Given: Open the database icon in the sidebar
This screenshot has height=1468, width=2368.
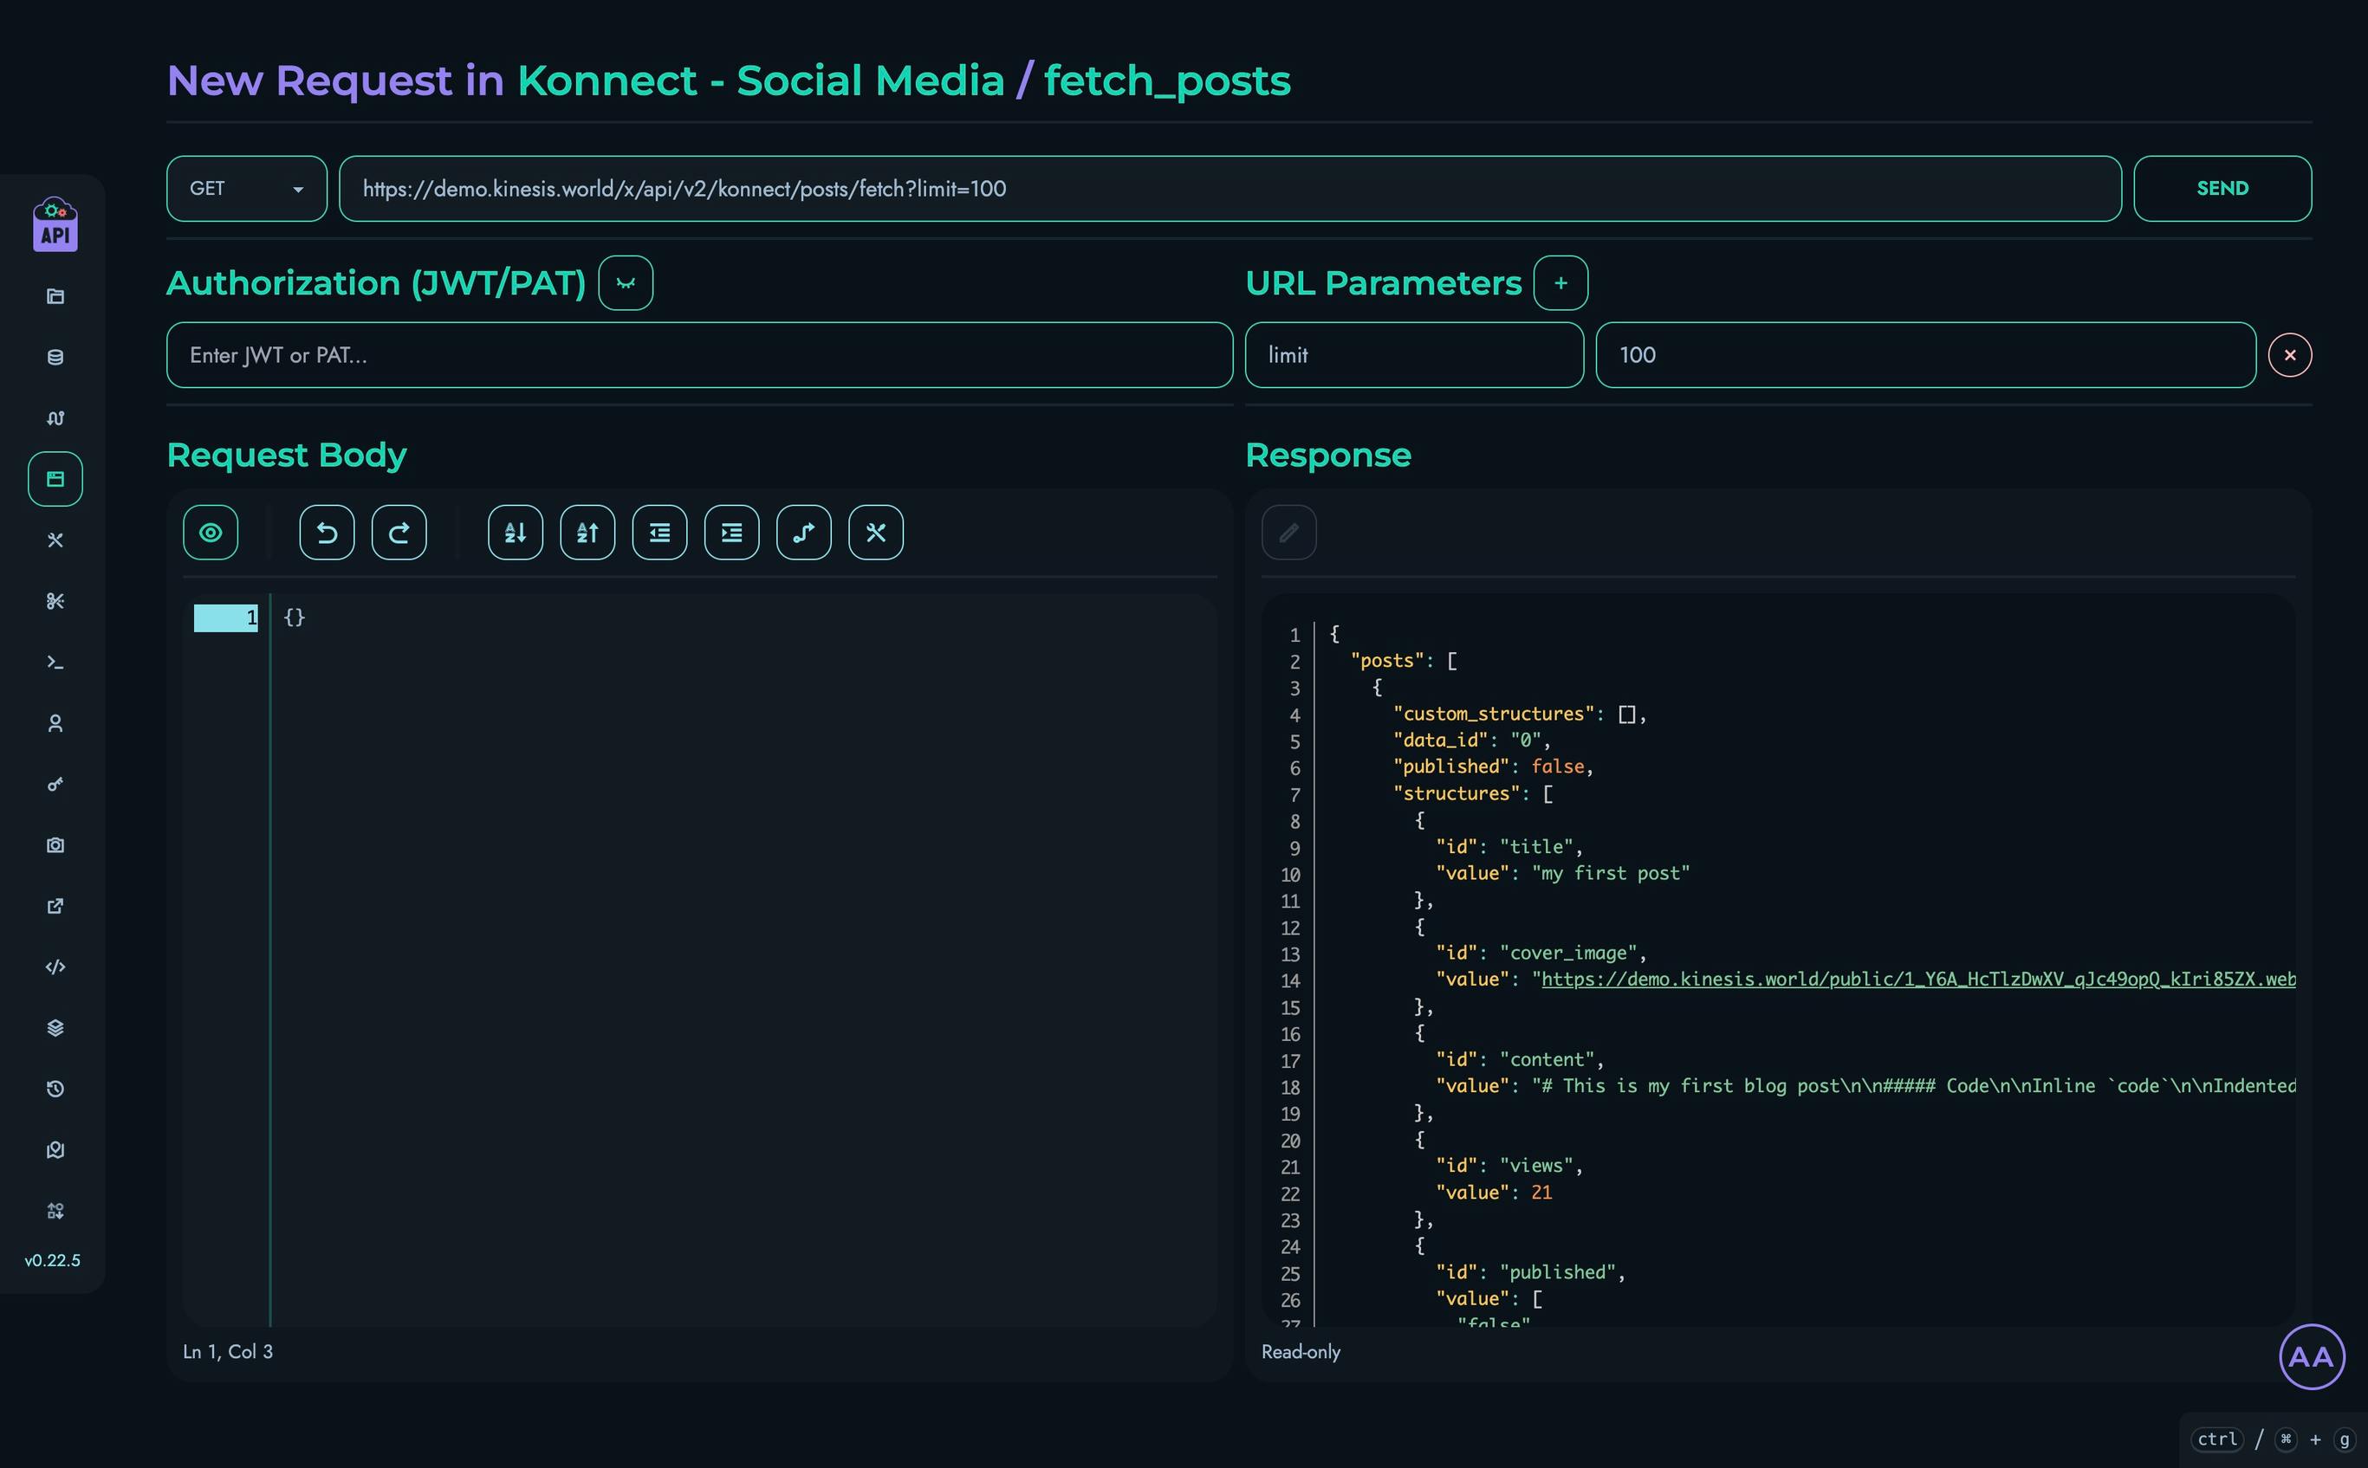Looking at the screenshot, I should [55, 358].
